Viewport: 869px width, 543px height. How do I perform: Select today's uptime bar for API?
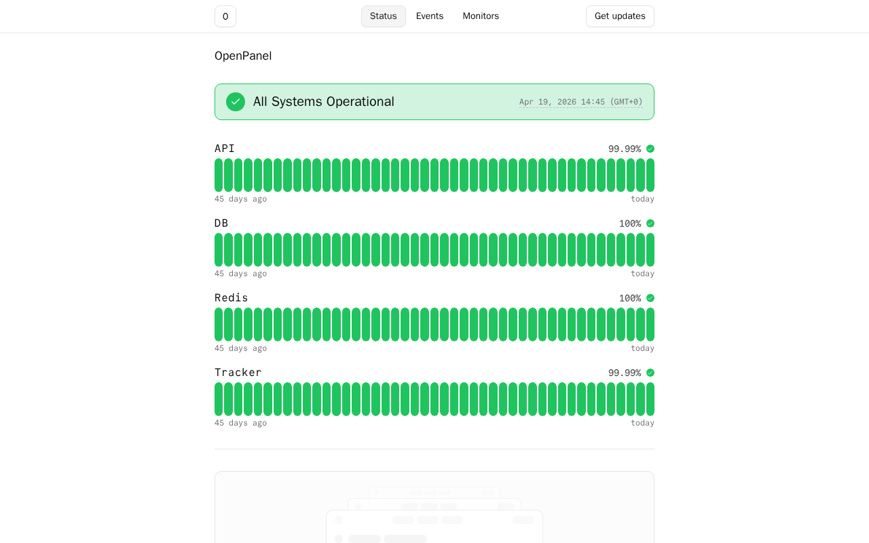(x=650, y=175)
